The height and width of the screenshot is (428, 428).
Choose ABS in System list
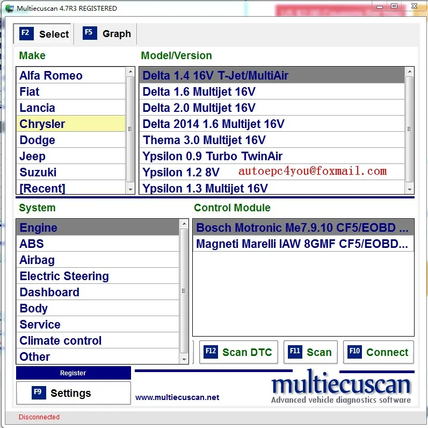[98, 244]
